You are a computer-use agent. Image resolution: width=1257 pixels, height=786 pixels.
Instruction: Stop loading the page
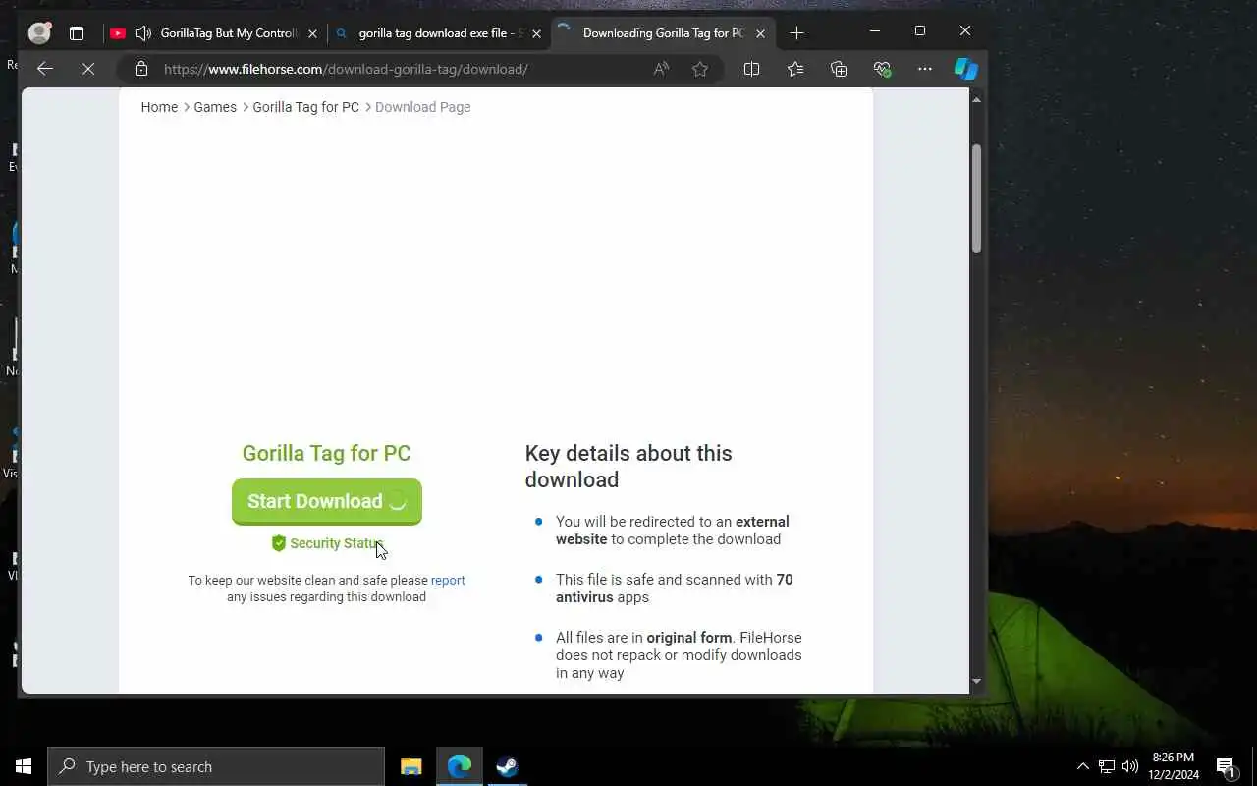click(x=87, y=69)
